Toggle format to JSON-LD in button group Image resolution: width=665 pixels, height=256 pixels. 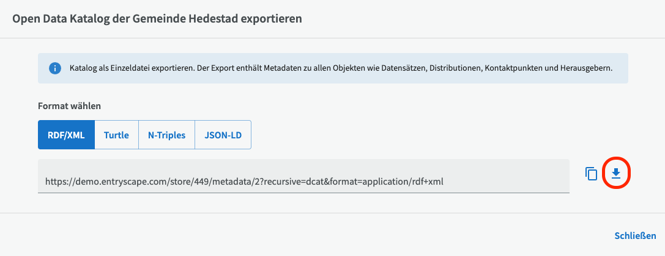click(x=223, y=135)
